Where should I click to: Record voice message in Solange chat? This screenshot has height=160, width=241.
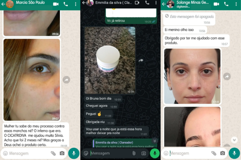tap(234, 153)
